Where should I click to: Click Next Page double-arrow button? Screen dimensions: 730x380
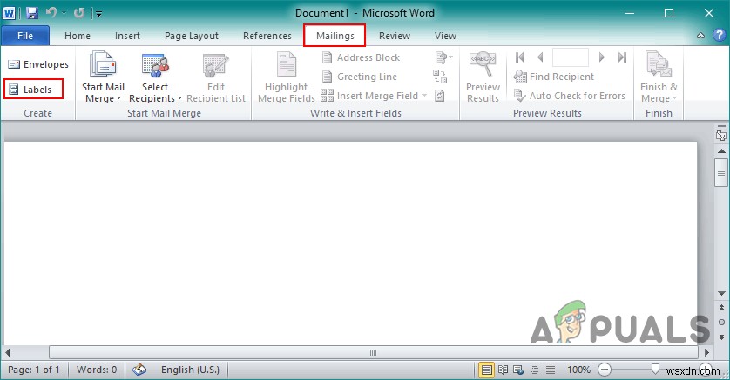[721, 337]
